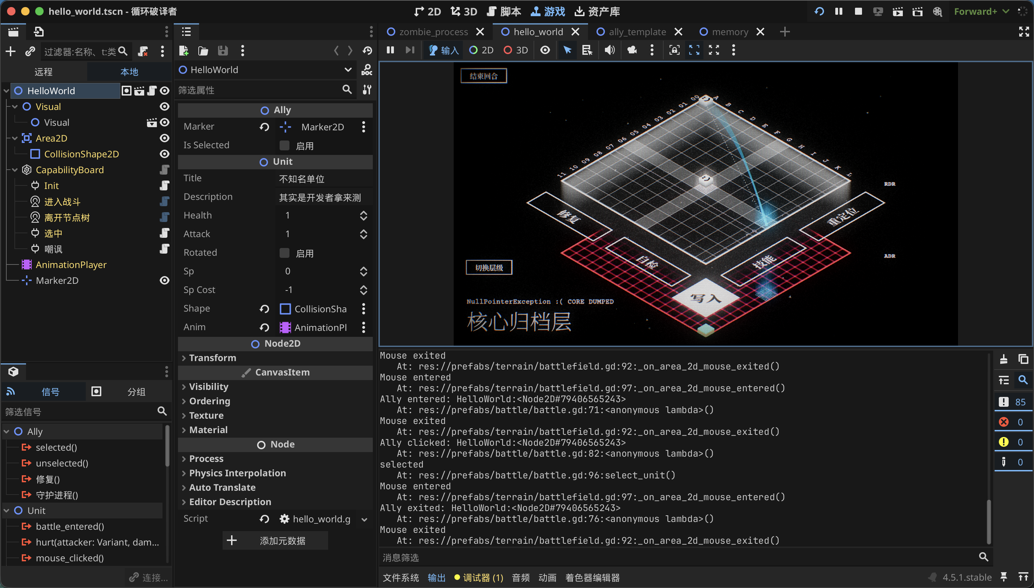
Task: Click the add child node plus icon
Action: tap(11, 51)
